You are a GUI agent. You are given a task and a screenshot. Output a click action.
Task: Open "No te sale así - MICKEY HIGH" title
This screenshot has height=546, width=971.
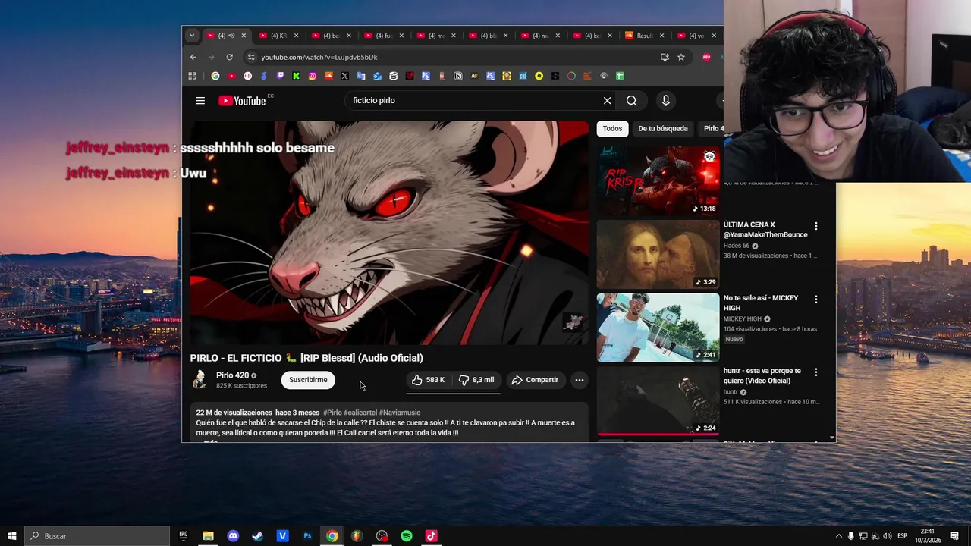[761, 303]
